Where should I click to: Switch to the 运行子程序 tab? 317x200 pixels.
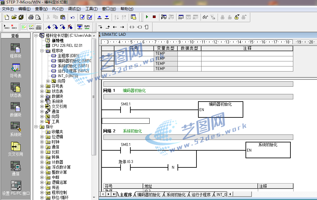tap(201, 195)
